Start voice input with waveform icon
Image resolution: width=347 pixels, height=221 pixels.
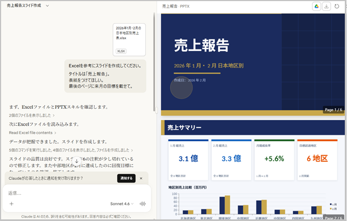coord(144,203)
